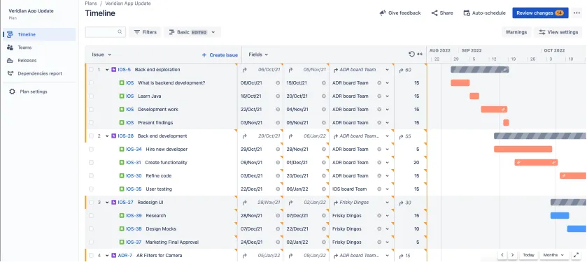
Task: Open View settings
Action: tap(558, 32)
